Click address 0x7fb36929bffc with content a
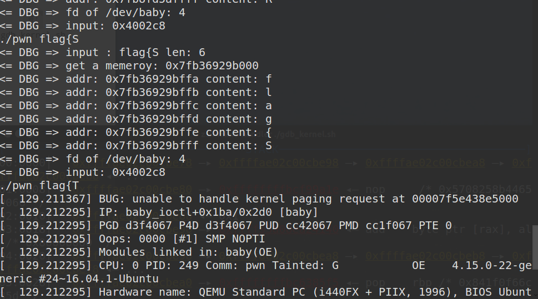The height and width of the screenshot is (299, 538). point(152,106)
